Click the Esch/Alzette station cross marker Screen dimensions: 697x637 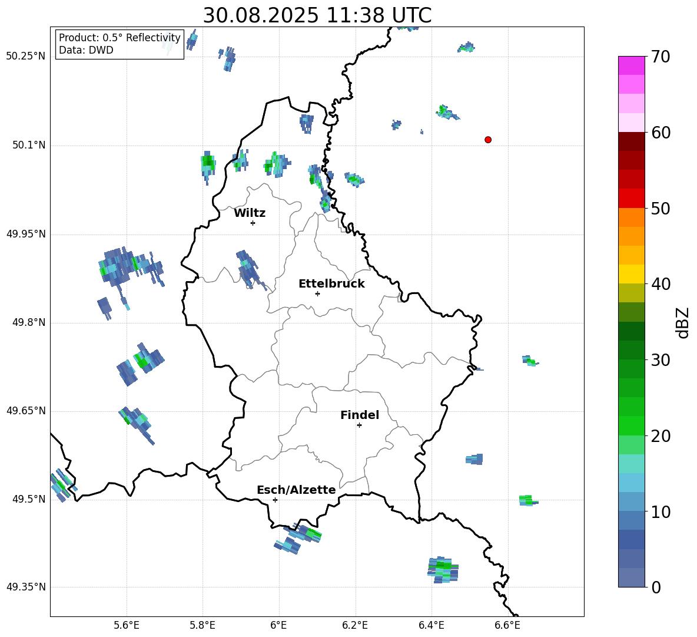(275, 500)
